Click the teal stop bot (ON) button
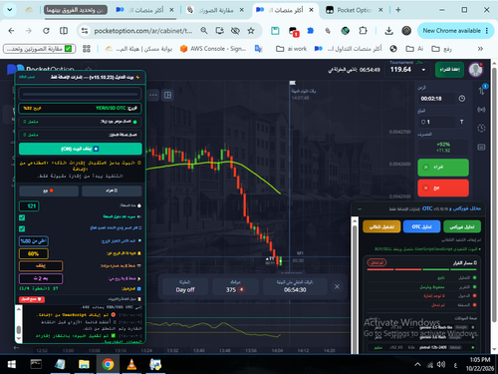 [81, 149]
